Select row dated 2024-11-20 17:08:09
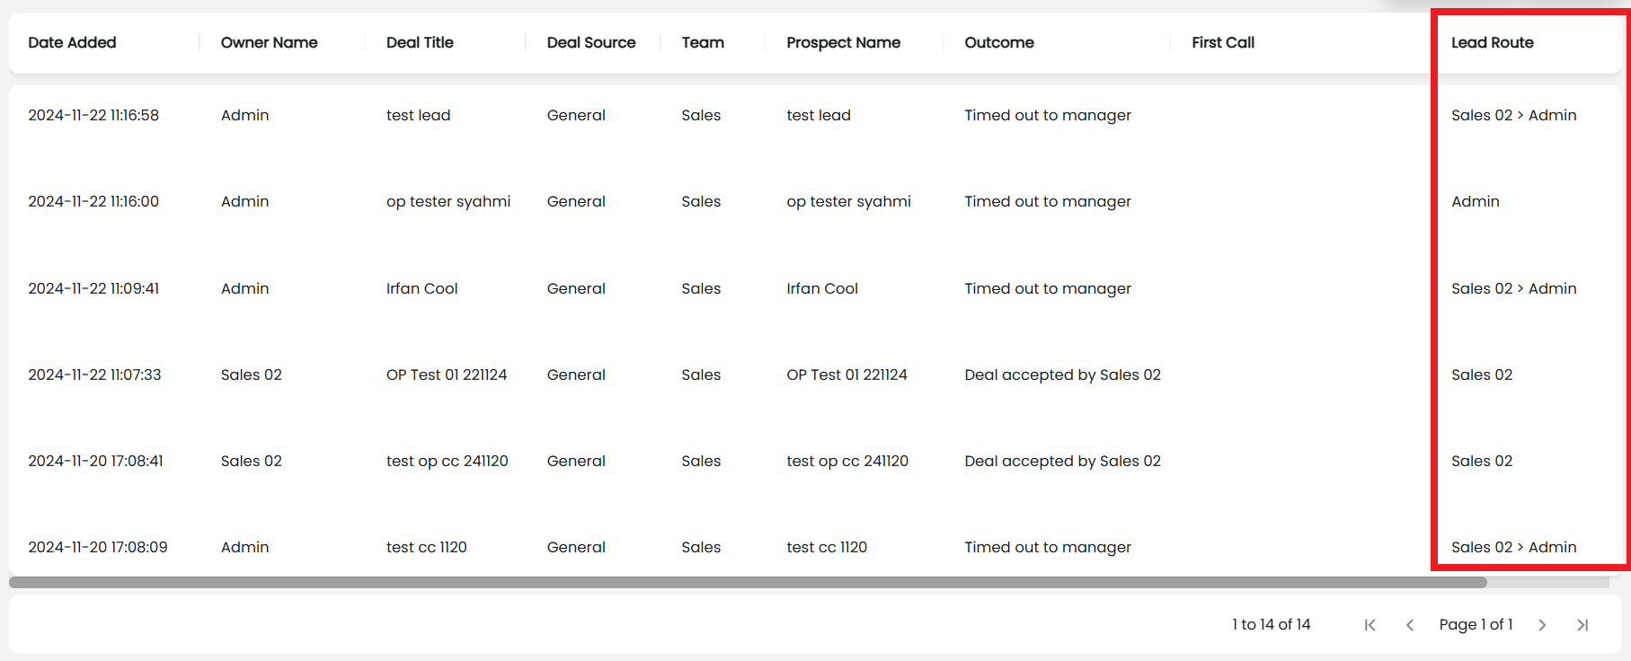The width and height of the screenshot is (1631, 661). [x=97, y=547]
